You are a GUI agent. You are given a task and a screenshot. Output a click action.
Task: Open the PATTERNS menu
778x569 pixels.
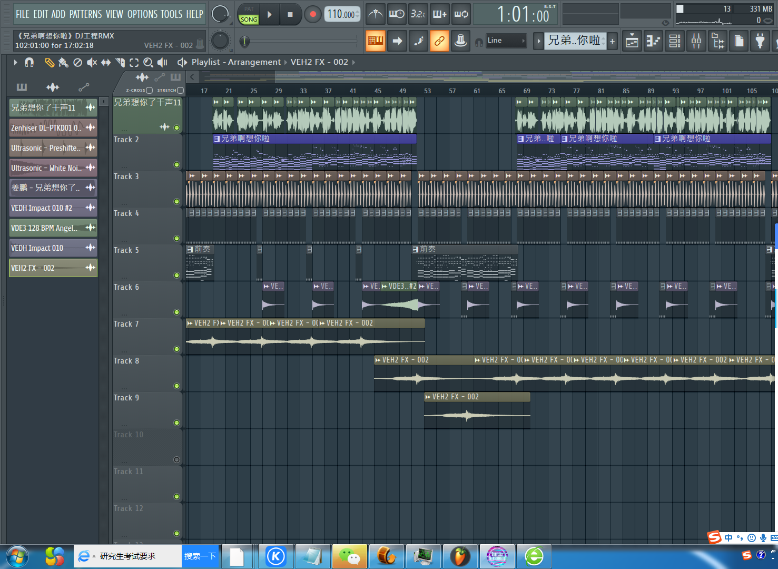pyautogui.click(x=87, y=14)
